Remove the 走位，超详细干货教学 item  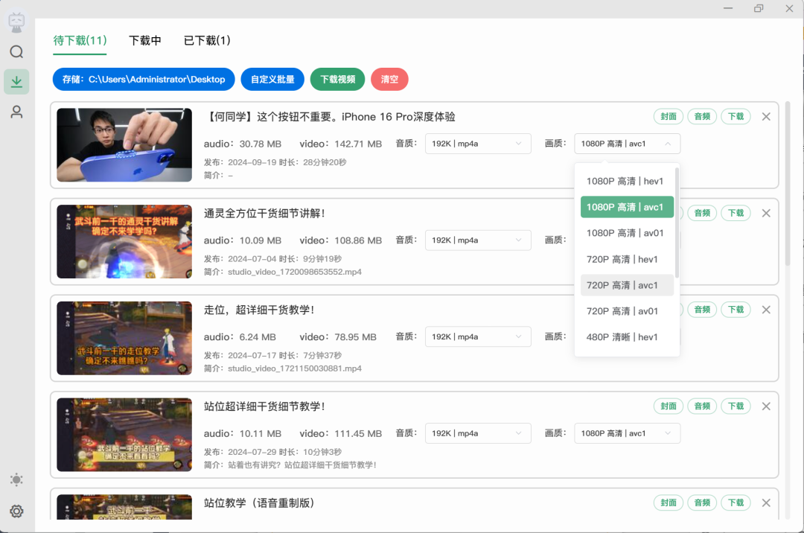click(766, 310)
